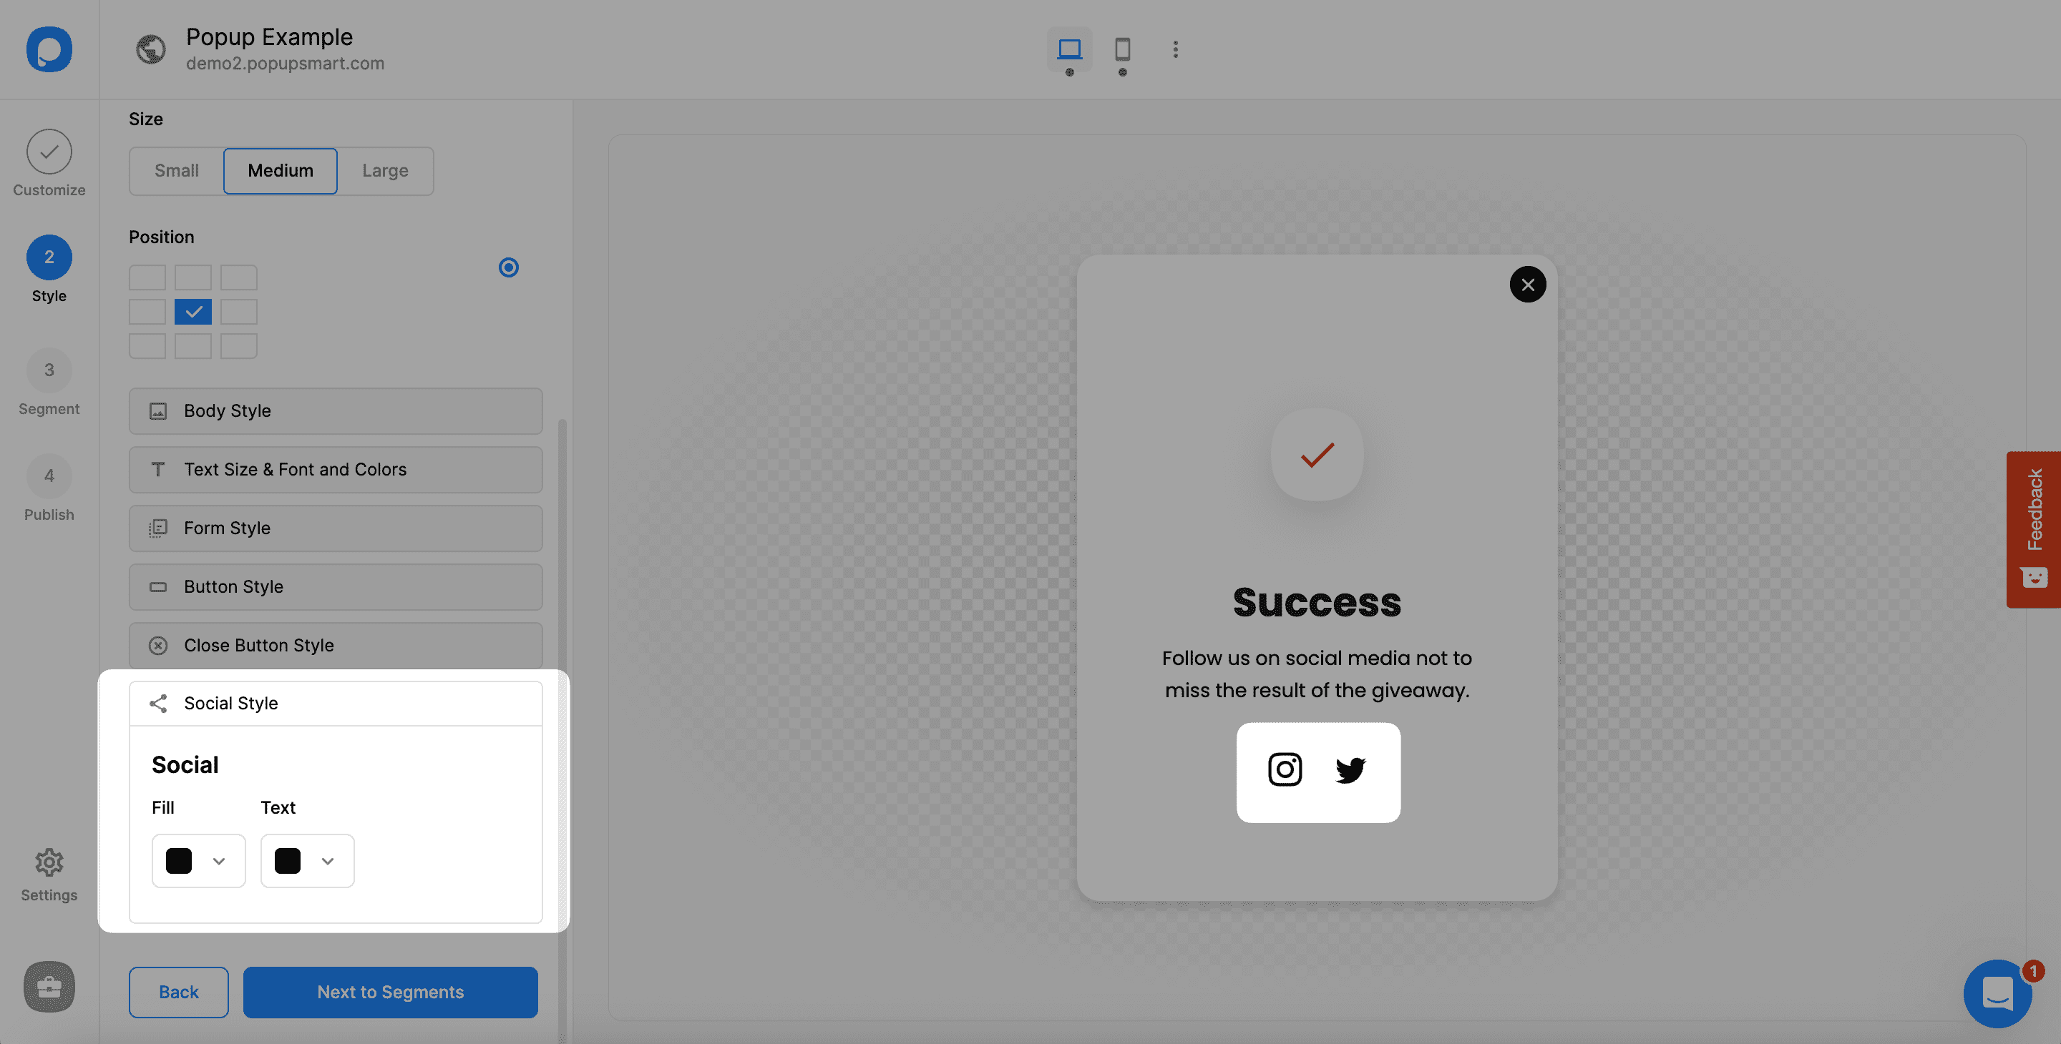Expand the Button Style section
2061x1044 pixels.
point(336,587)
